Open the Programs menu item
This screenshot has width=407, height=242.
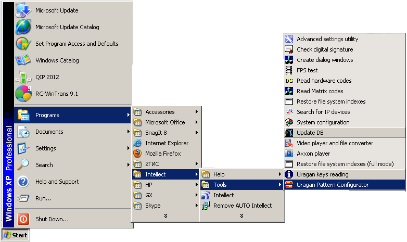pos(73,115)
